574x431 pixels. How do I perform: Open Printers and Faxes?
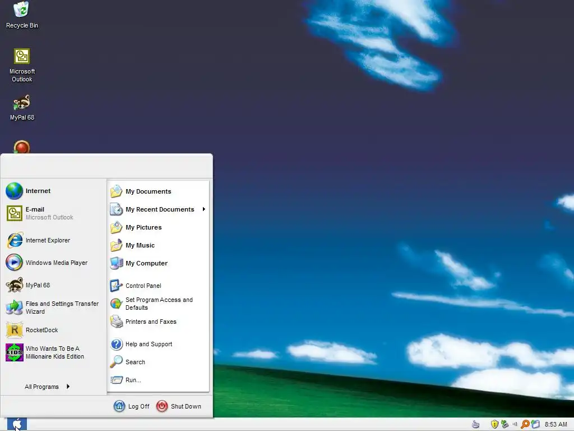click(x=158, y=322)
